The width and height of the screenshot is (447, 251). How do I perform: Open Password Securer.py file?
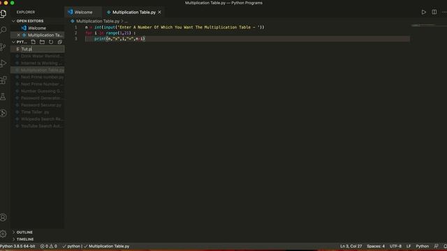[37, 105]
